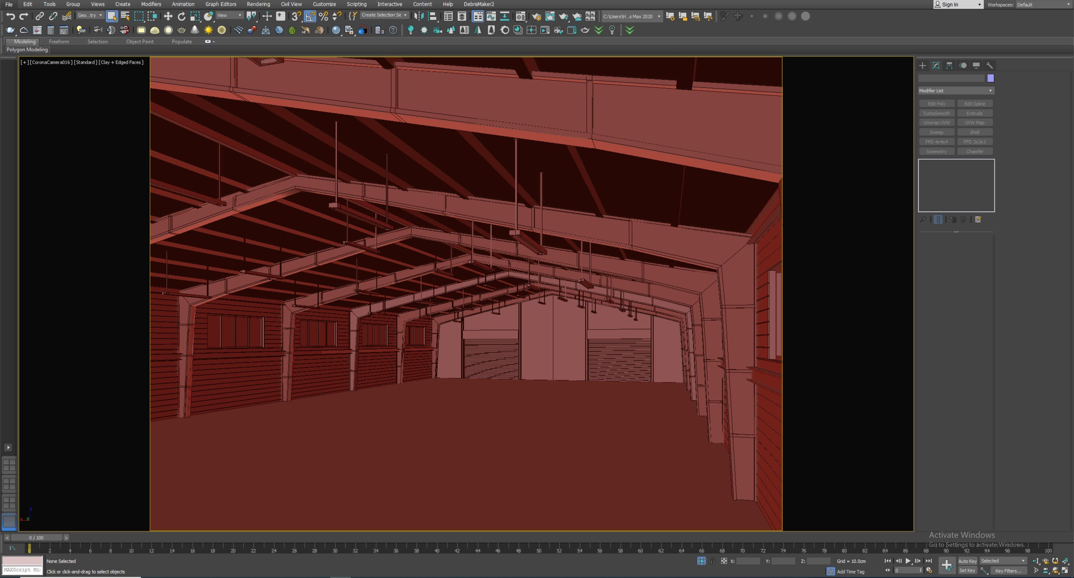The image size is (1074, 578).
Task: Click the object color swatch in command panel
Action: (x=991, y=78)
